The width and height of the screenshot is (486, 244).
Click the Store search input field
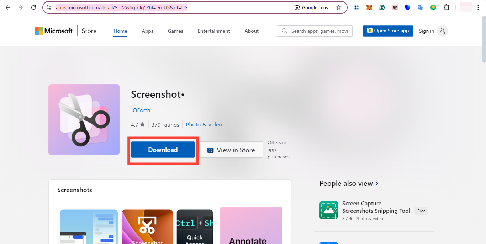coord(318,31)
